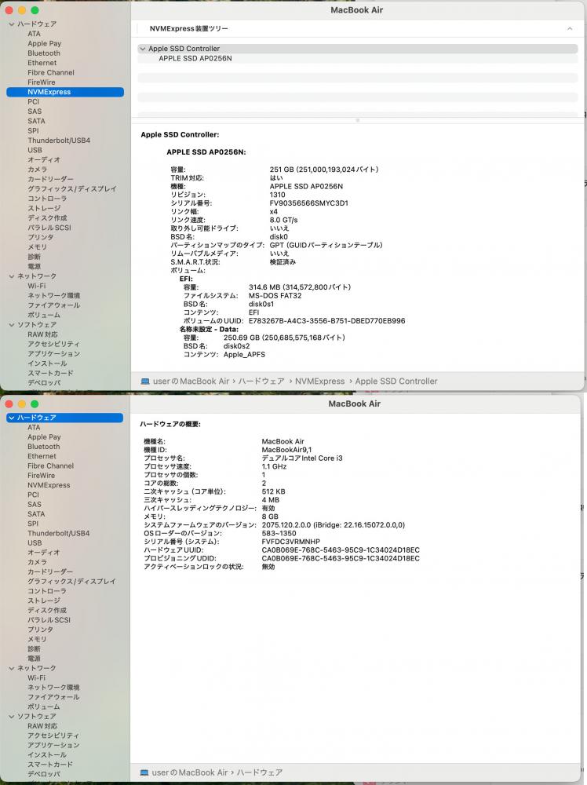Open メモリ in NVMExpress window sidebar
Image resolution: width=587 pixels, height=785 pixels.
pyautogui.click(x=38, y=247)
